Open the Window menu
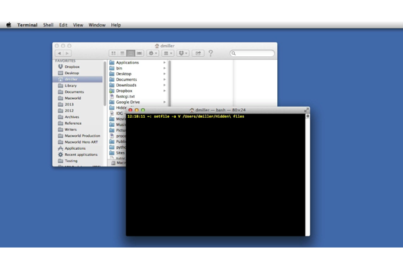Image resolution: width=403 pixels, height=269 pixels. (x=97, y=25)
